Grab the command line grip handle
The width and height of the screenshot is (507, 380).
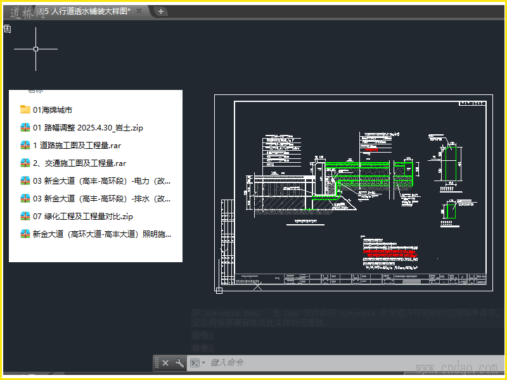(x=157, y=363)
